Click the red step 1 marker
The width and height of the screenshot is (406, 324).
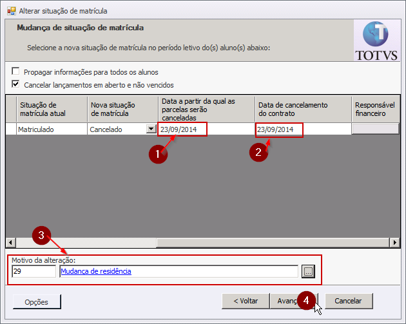[155, 155]
